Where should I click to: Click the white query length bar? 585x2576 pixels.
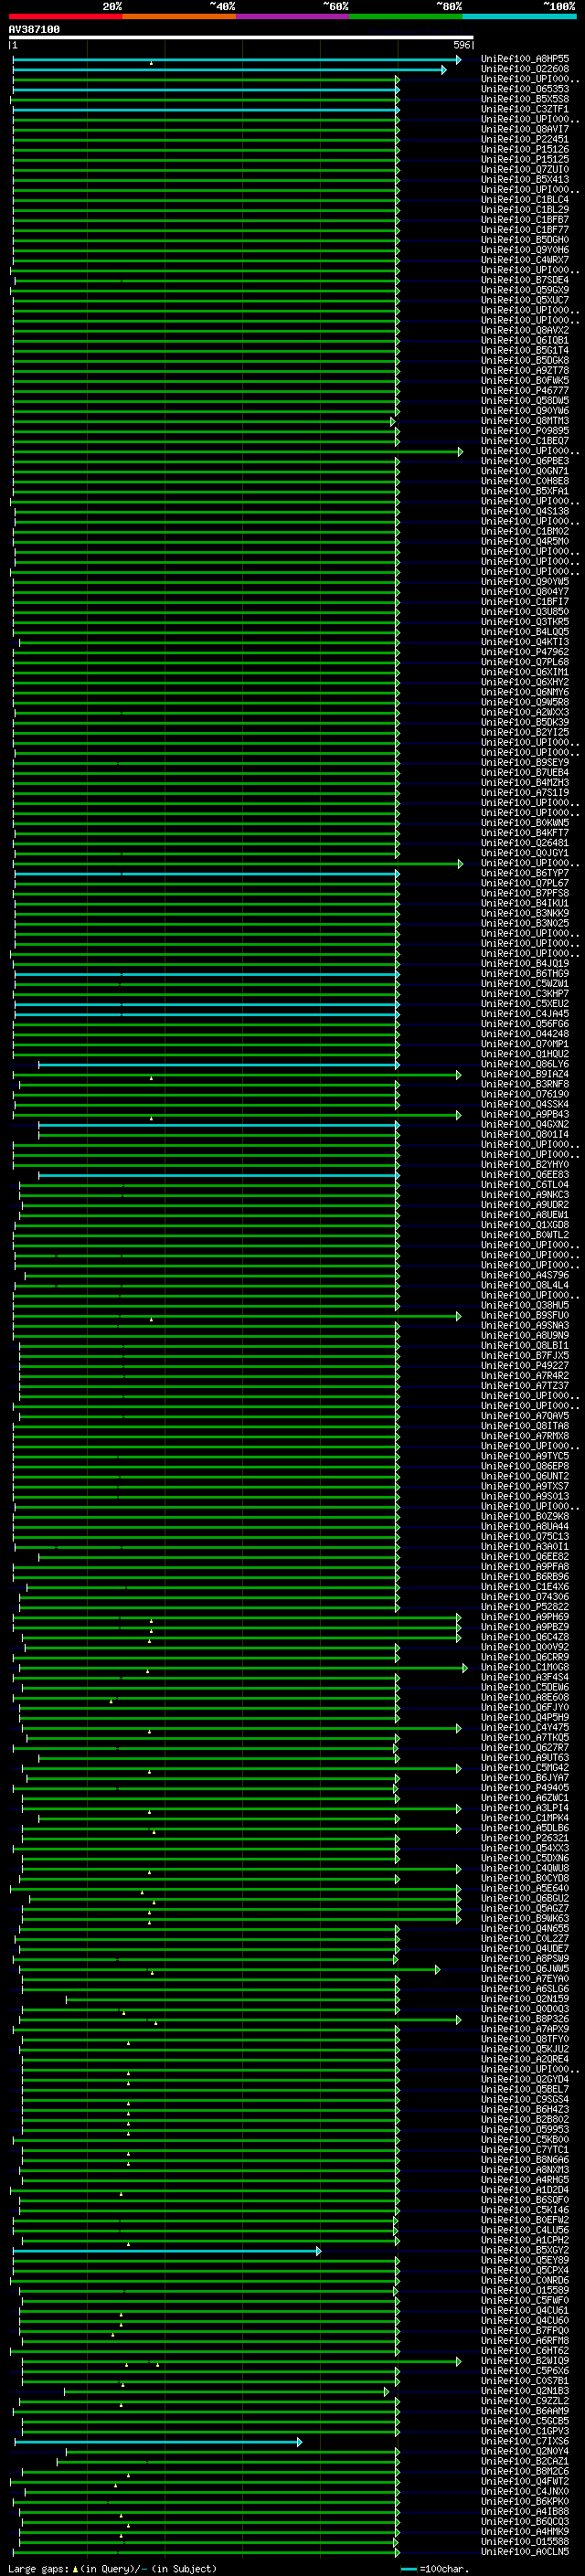[x=241, y=38]
